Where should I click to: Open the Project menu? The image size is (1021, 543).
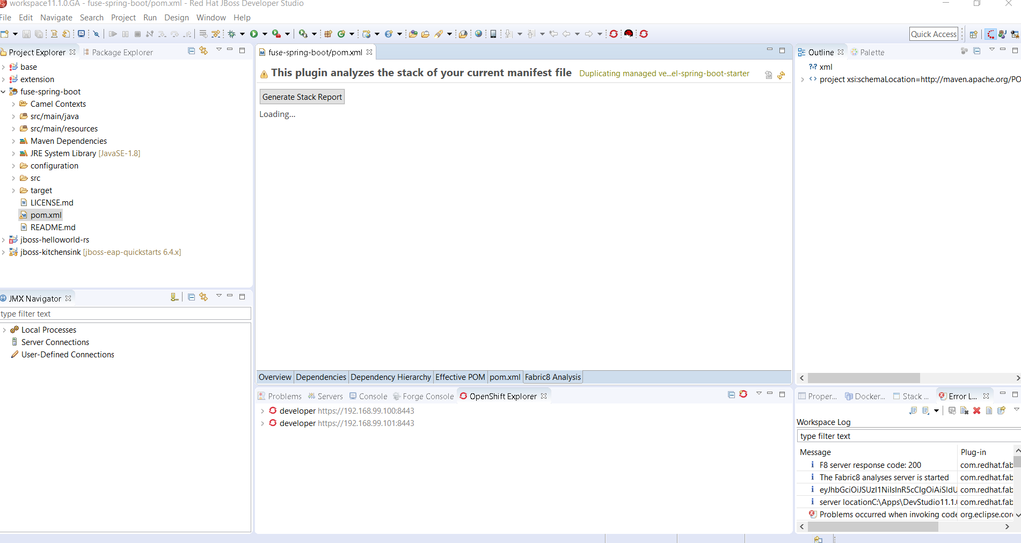123,18
